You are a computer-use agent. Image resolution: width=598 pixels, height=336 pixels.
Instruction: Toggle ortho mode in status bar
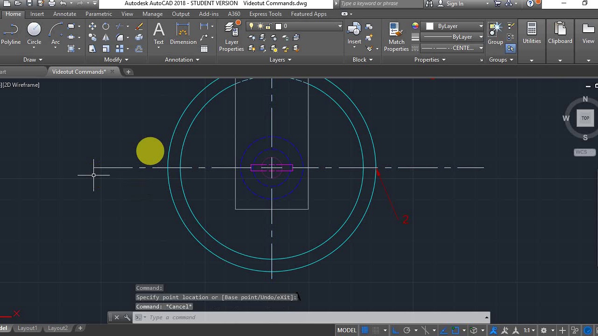point(396,330)
